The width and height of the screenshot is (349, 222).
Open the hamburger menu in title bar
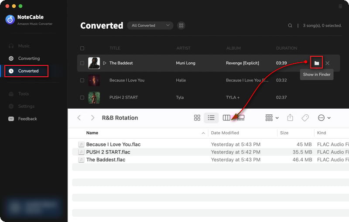click(340, 7)
